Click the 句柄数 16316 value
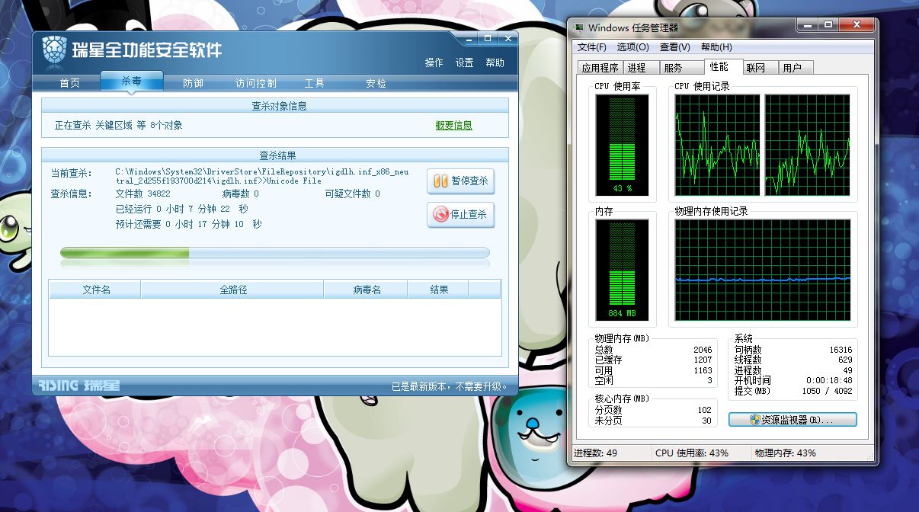This screenshot has height=512, width=919. click(x=841, y=350)
